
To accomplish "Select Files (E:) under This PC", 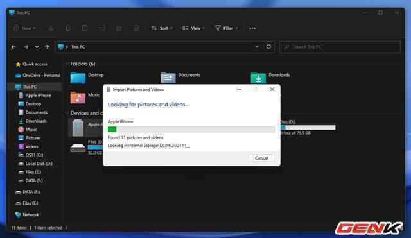I will pos(30,172).
